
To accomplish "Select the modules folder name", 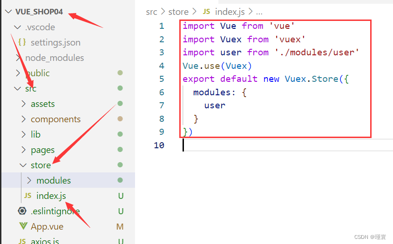I will [x=54, y=180].
